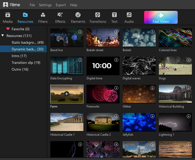The image size is (195, 160).
Task: Open the Export menu
Action: point(61,5)
